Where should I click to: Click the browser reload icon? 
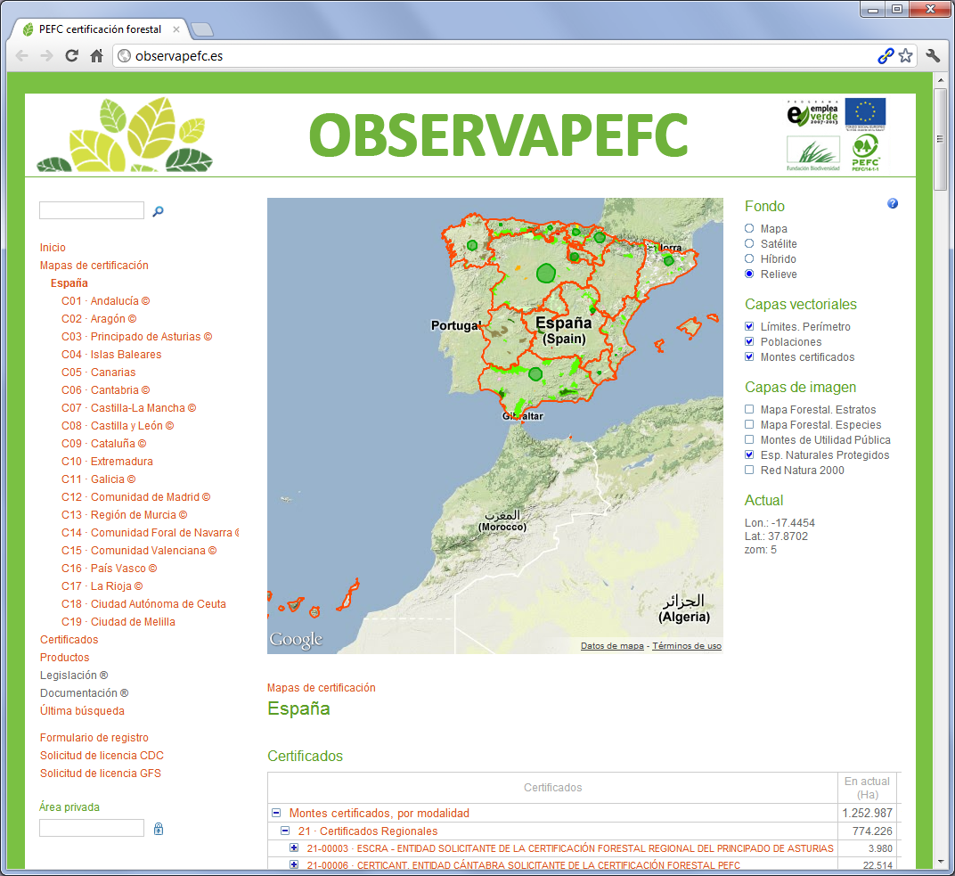pyautogui.click(x=72, y=56)
